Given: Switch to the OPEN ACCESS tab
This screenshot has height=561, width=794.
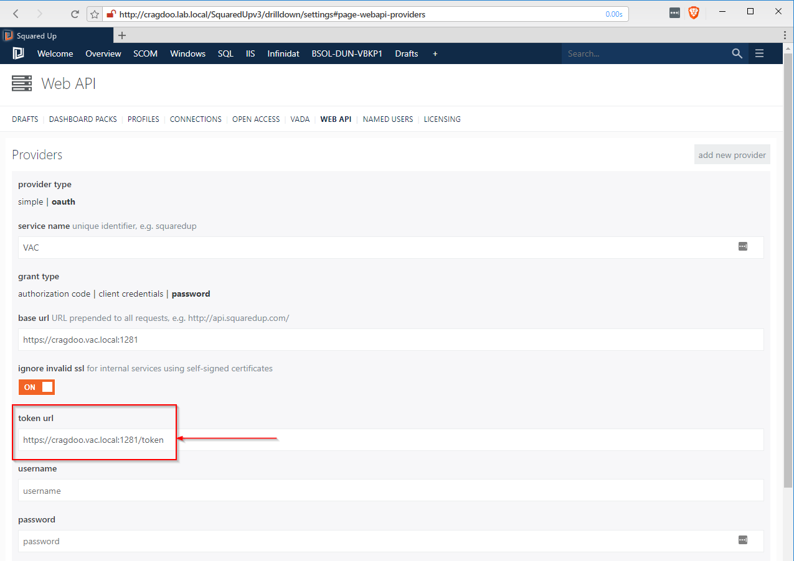Looking at the screenshot, I should tap(256, 119).
